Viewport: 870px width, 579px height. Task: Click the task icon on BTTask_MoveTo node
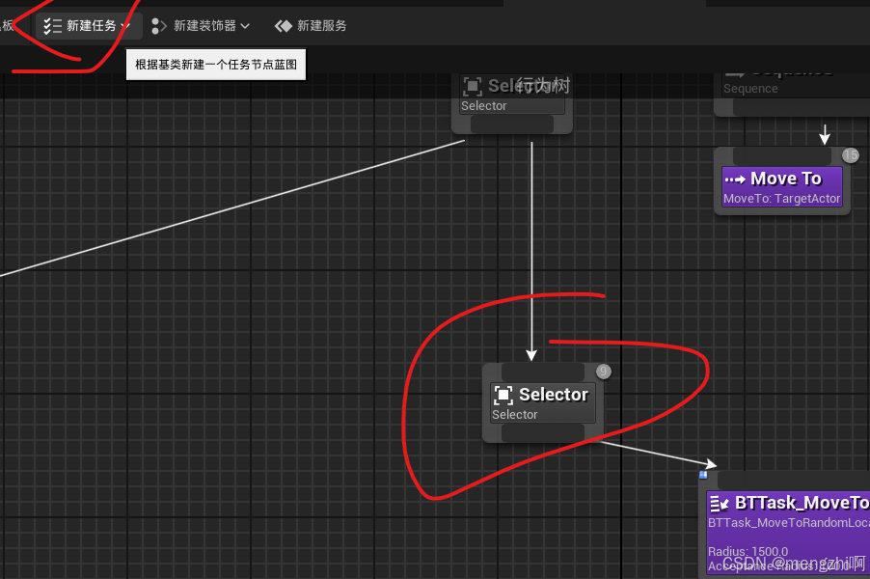coord(720,504)
